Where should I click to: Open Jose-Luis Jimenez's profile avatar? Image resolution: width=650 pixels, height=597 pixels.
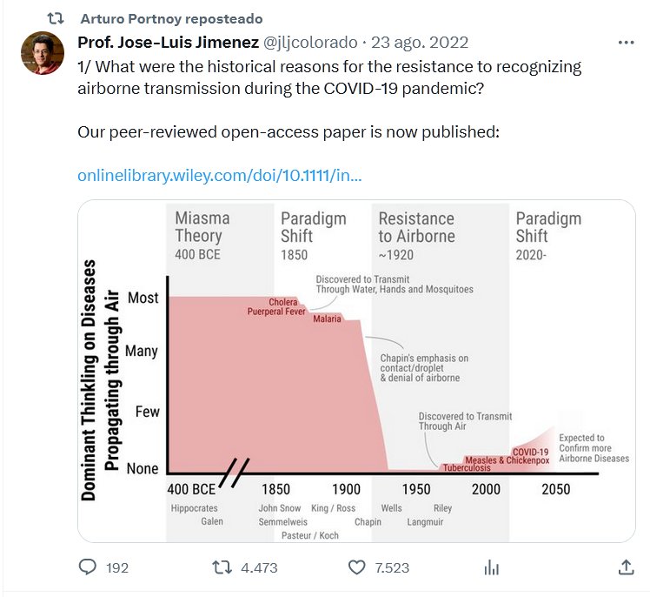(43, 53)
